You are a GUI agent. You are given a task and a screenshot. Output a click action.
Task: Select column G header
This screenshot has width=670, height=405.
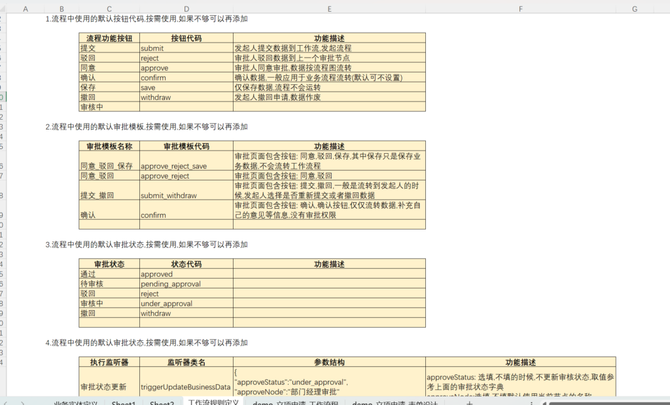[635, 9]
